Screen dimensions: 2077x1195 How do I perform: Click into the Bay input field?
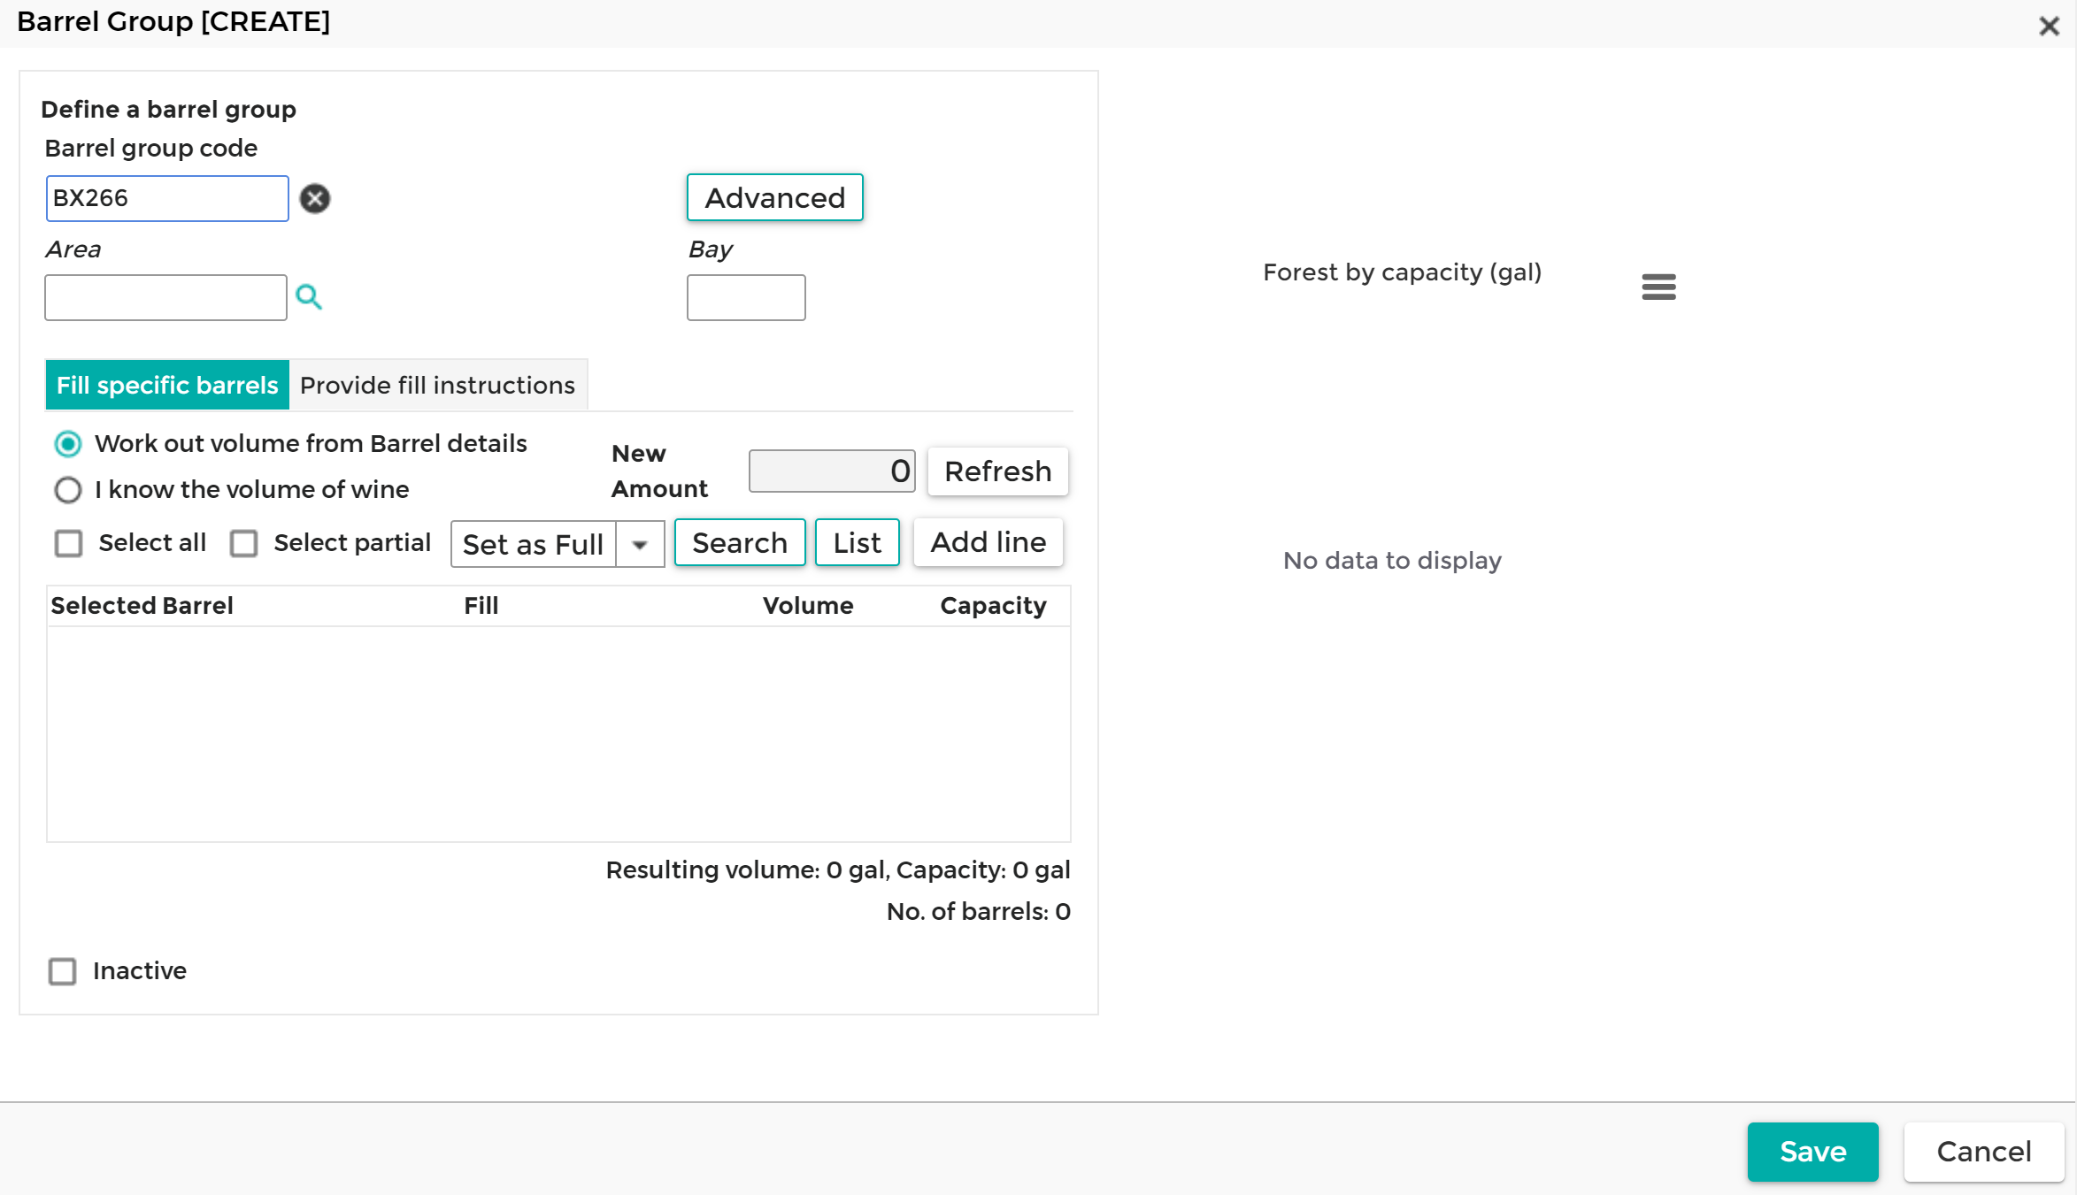(745, 297)
